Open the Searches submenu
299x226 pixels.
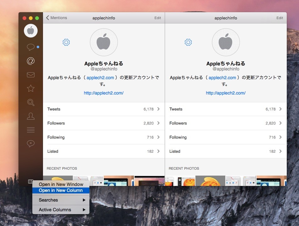coord(61,200)
